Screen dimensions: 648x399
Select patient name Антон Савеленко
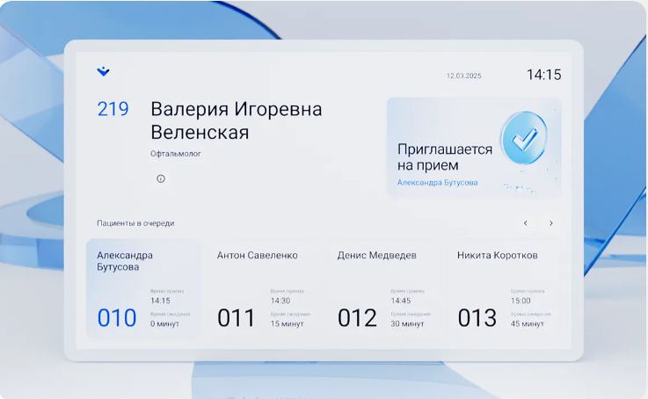(258, 255)
